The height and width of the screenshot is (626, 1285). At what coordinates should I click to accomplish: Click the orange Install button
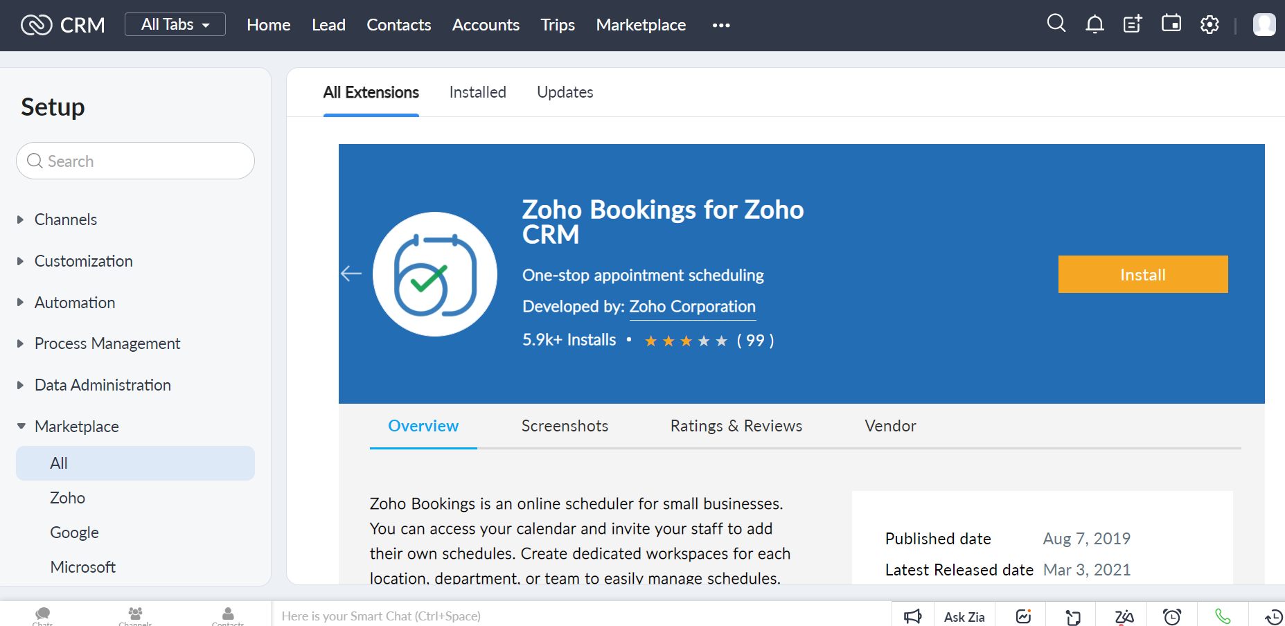1142,274
